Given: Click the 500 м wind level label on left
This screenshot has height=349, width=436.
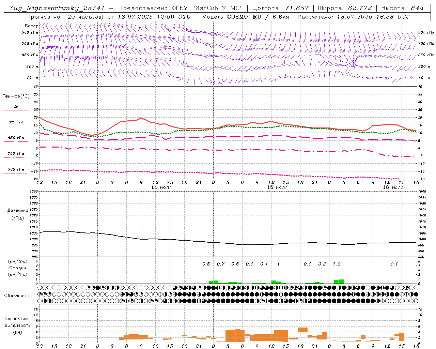Looking at the screenshot, I should click(x=32, y=66).
